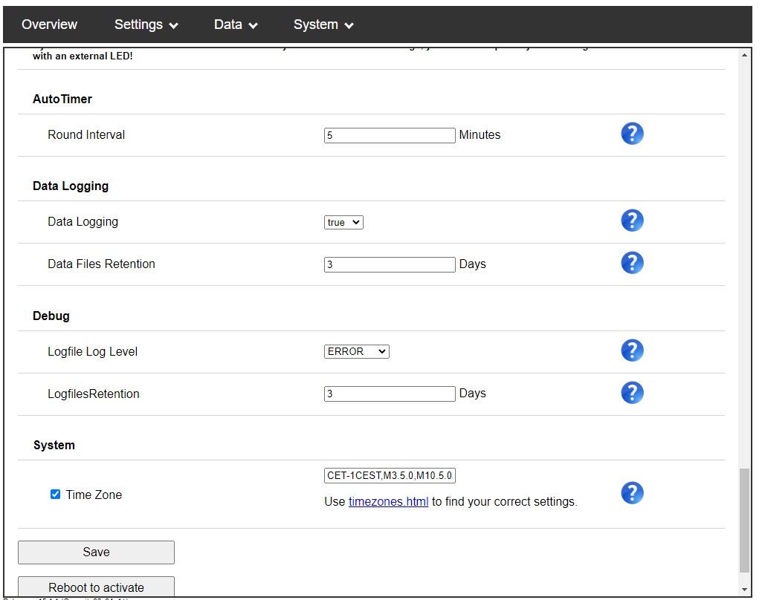Open the Logfile Log Level dropdown
Viewport: 765px width, 600px height.
coord(356,351)
